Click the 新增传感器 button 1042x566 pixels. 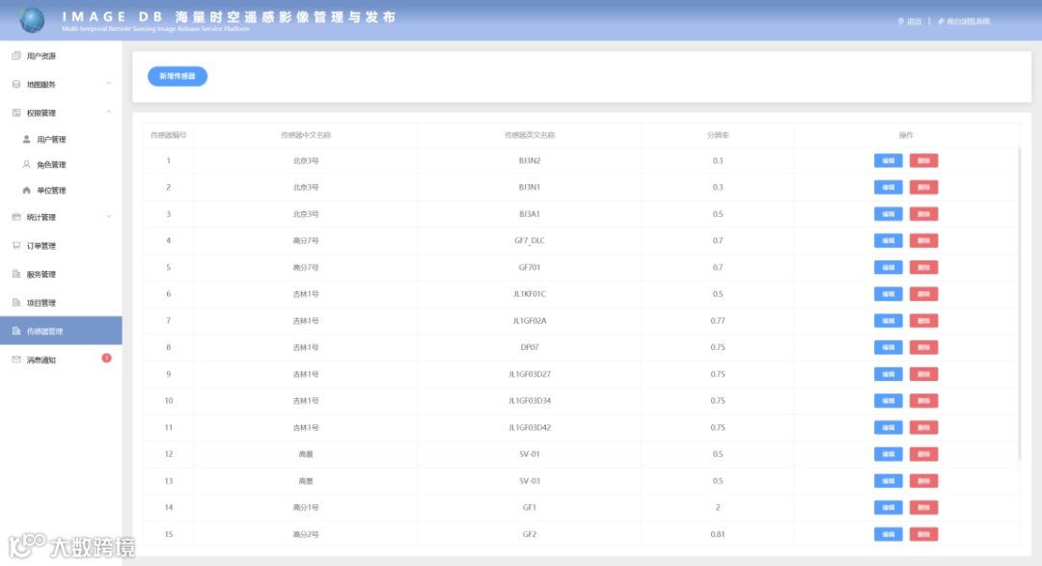pyautogui.click(x=178, y=76)
